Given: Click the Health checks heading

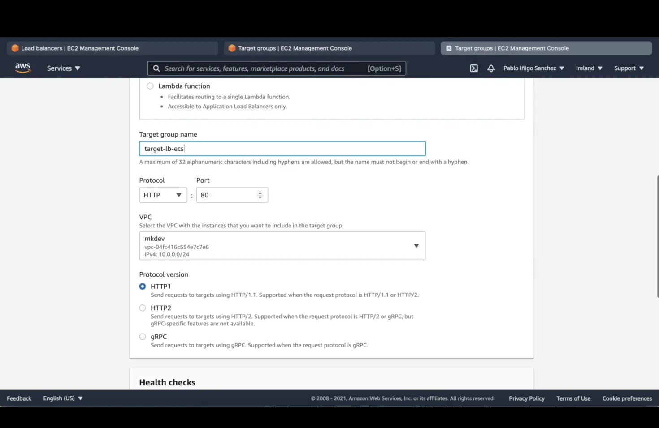Looking at the screenshot, I should click(x=167, y=382).
